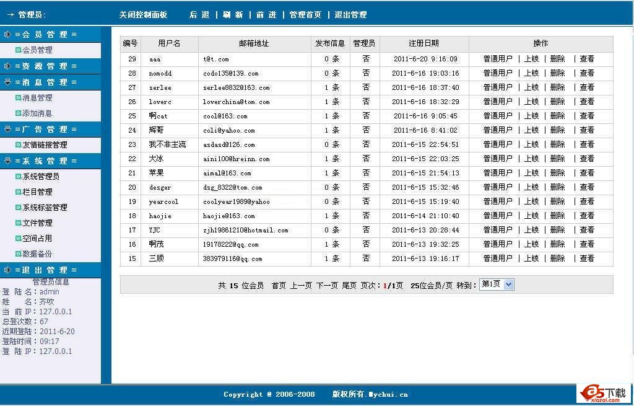Collapse the 广告管理 section arrow
This screenshot has height=406, width=634.
coord(7,129)
